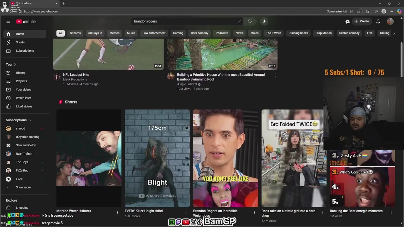This screenshot has width=404, height=227.
Task: Open options for Mr Nice Watch short
Action: (117, 212)
